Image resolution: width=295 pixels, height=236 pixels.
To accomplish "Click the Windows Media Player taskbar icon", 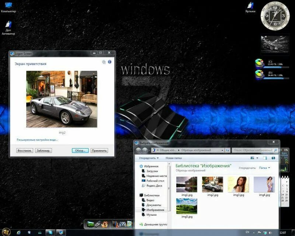I will tap(29, 233).
